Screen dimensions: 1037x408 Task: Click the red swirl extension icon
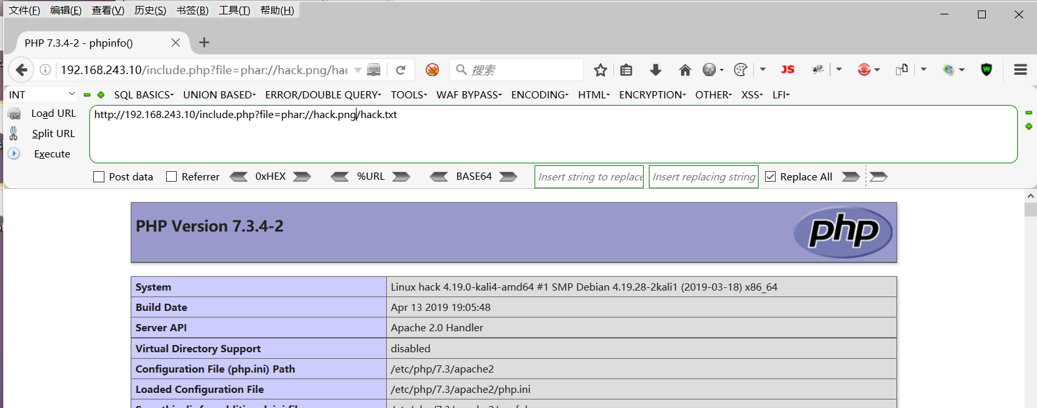point(864,70)
